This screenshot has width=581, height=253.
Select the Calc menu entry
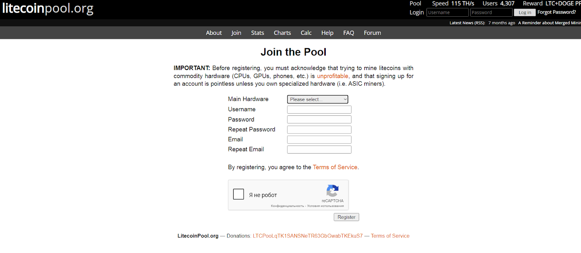coord(306,33)
